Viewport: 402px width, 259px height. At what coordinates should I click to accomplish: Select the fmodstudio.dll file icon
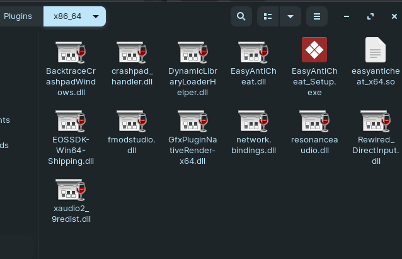[132, 121]
